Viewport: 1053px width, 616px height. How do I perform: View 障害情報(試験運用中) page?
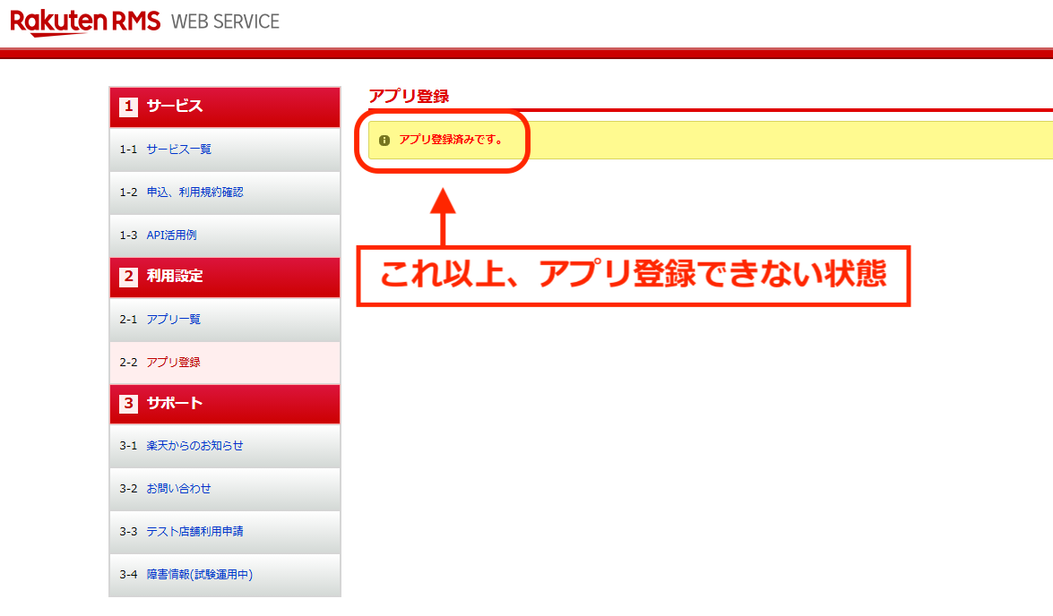[199, 575]
